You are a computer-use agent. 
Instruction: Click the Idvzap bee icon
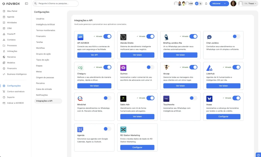pos(166,68)
